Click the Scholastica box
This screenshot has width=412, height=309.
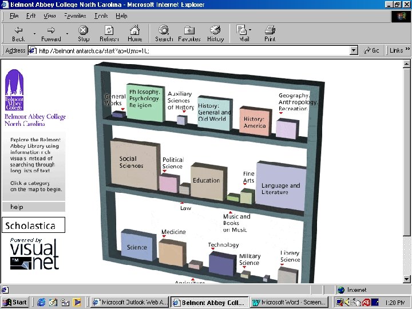[33, 225]
